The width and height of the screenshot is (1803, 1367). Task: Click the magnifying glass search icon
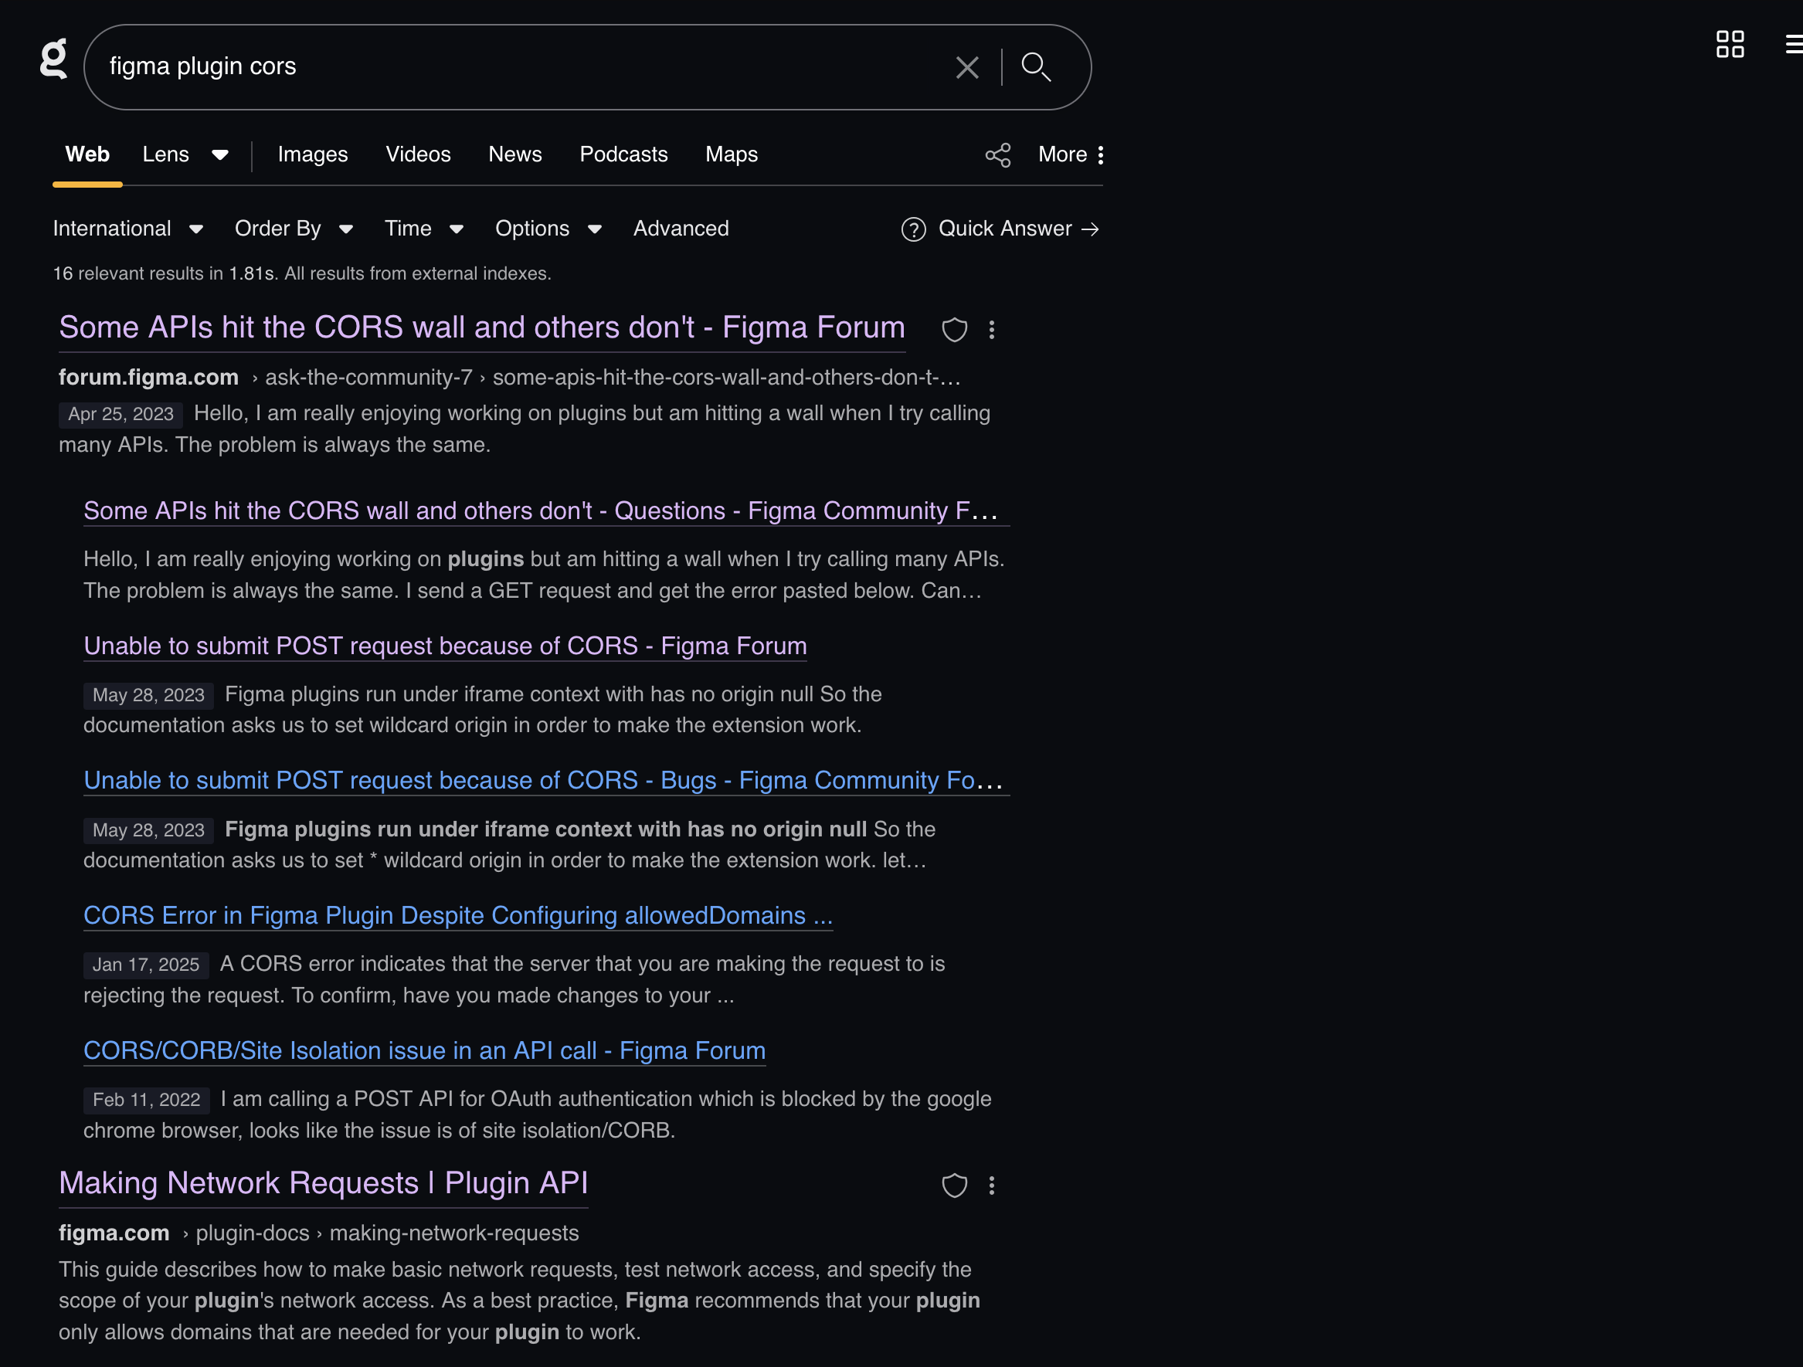tap(1036, 68)
